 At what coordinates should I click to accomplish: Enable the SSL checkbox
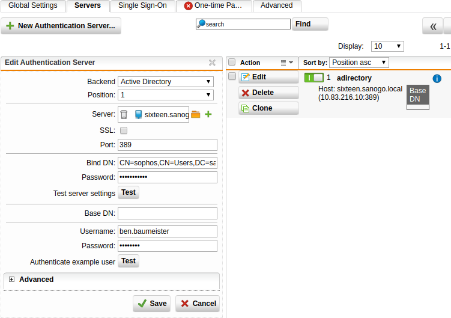click(x=124, y=130)
